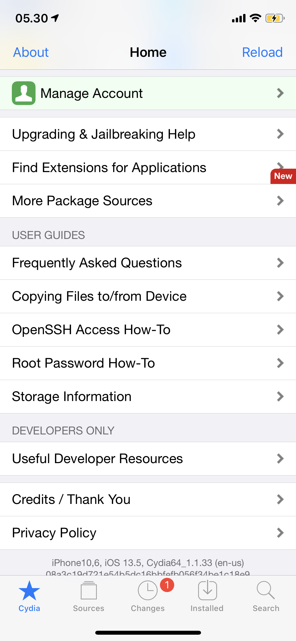Open Find Extensions for Applications
Image resolution: width=296 pixels, height=641 pixels.
click(x=109, y=168)
